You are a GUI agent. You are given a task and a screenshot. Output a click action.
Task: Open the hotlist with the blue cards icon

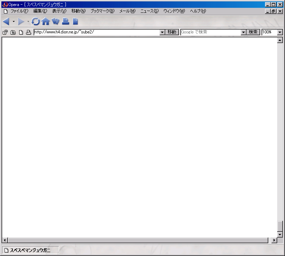(56, 21)
